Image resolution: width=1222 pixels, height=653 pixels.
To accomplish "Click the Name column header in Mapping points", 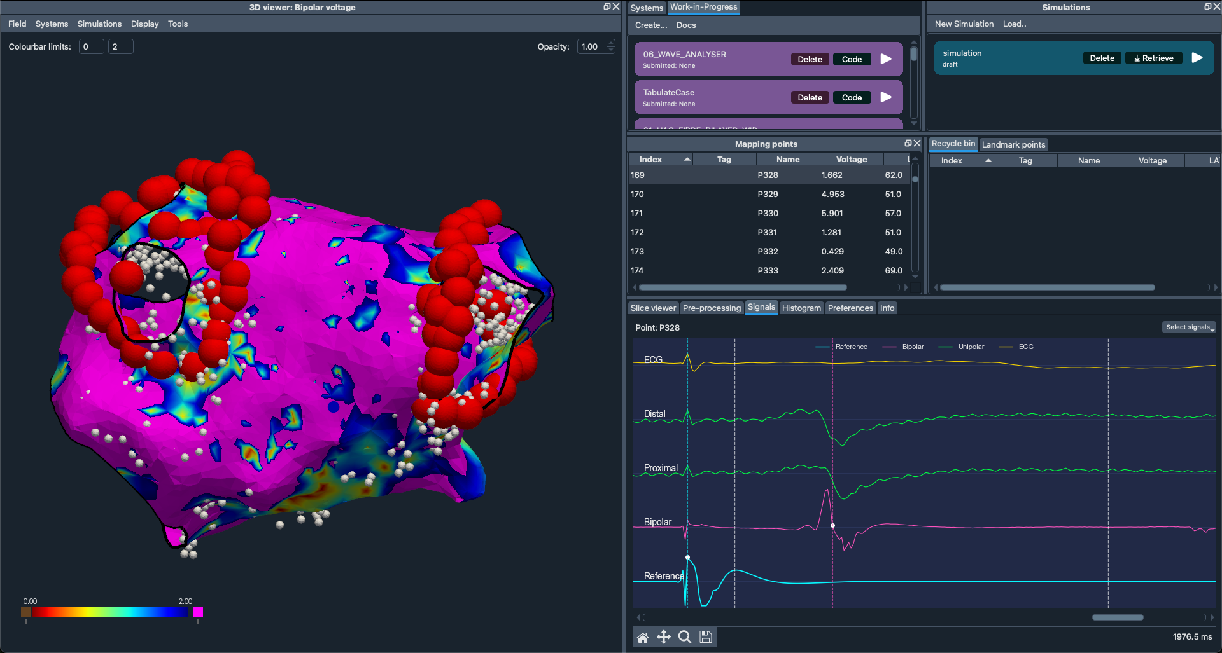I will pos(788,160).
